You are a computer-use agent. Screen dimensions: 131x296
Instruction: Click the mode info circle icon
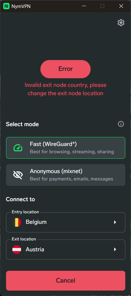point(121,124)
